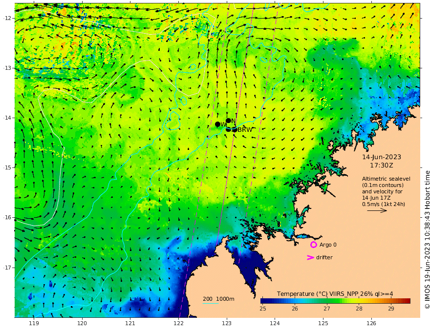Click the 'Argo 0' legend label

click(x=328, y=245)
